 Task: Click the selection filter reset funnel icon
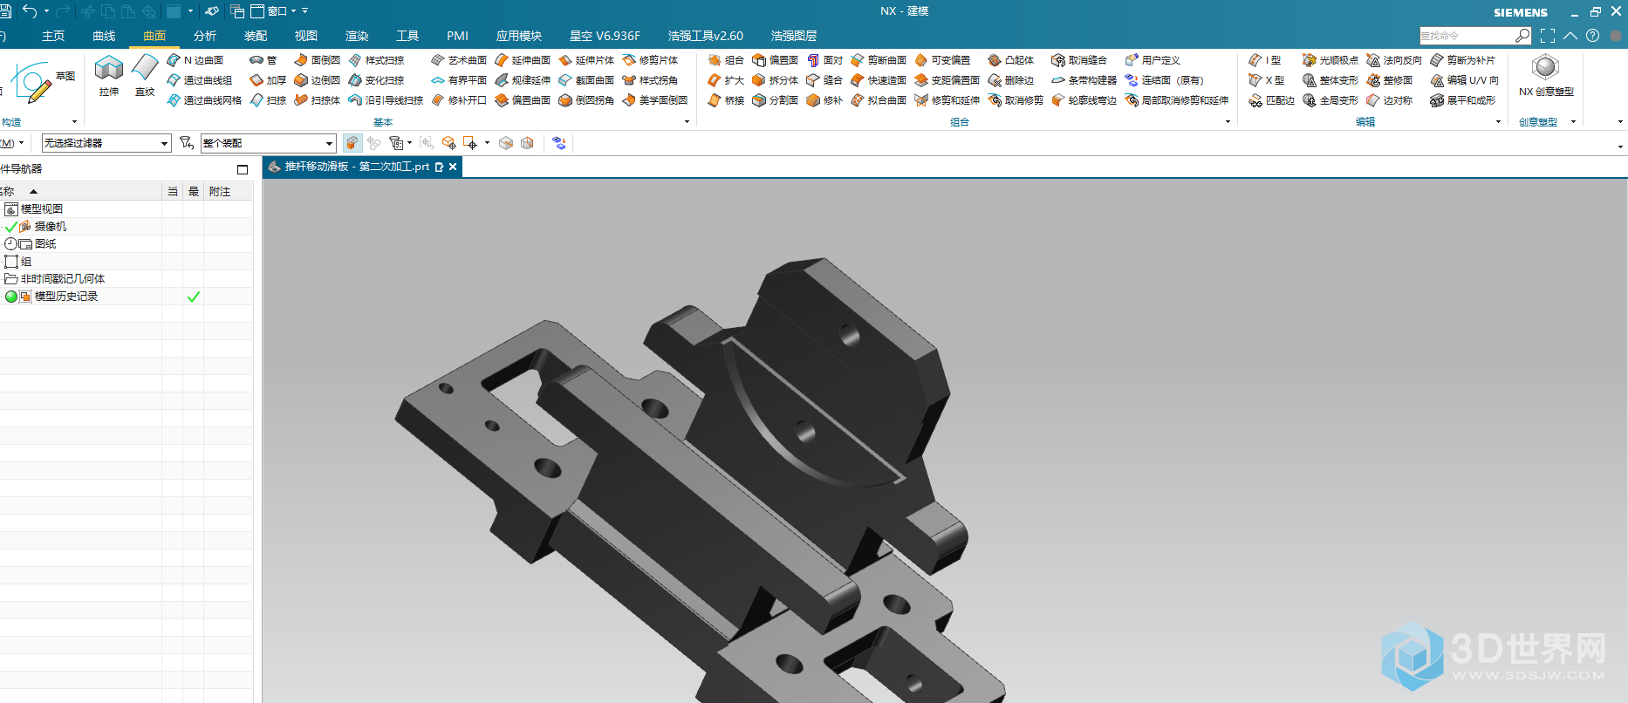click(186, 143)
